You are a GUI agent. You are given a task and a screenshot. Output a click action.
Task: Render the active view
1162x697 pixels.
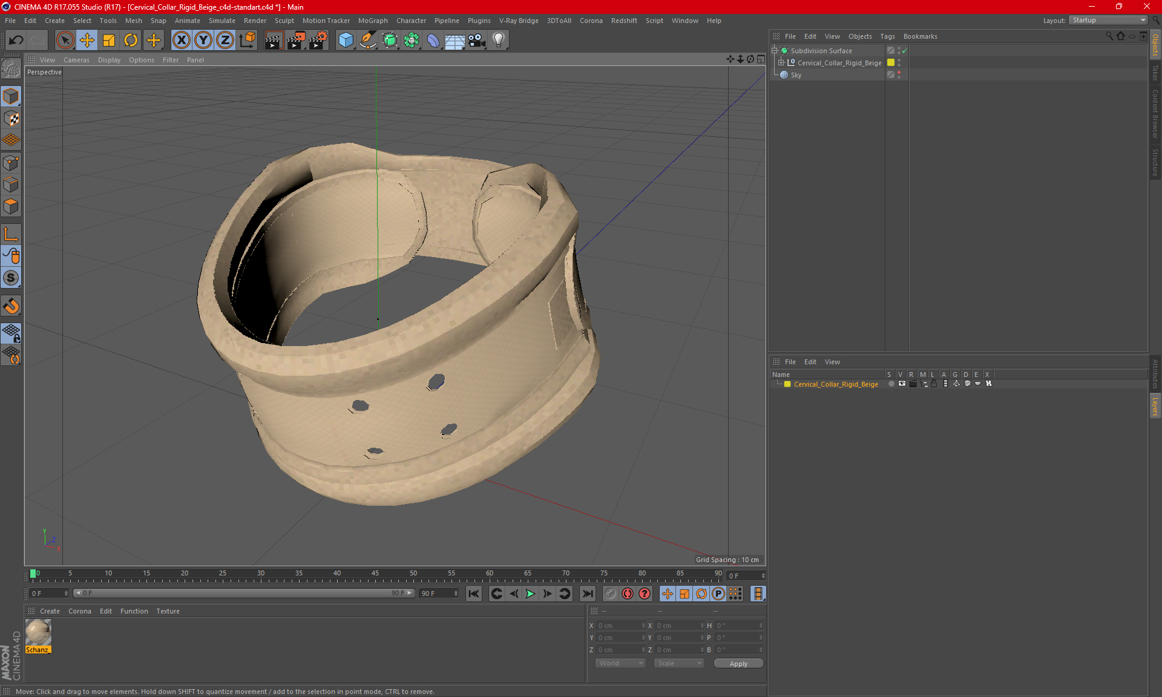(x=274, y=40)
